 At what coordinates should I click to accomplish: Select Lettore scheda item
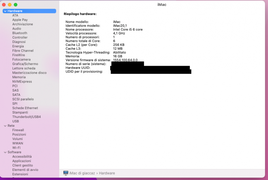click(x=24, y=68)
